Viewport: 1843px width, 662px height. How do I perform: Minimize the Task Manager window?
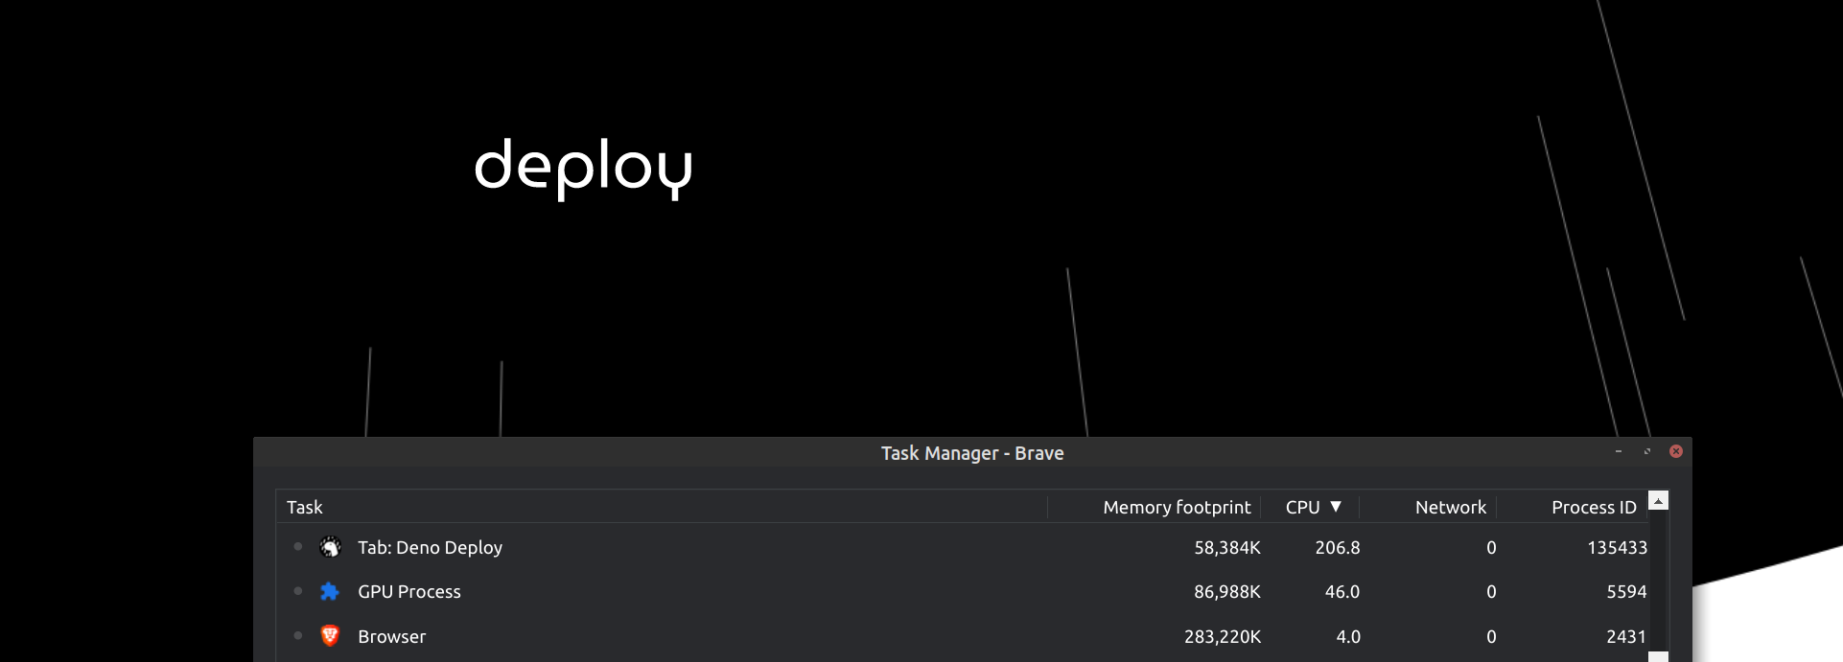[1619, 451]
